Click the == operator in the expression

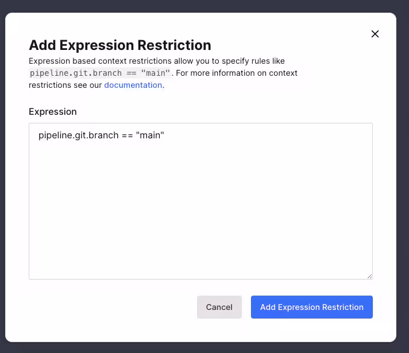pos(127,135)
